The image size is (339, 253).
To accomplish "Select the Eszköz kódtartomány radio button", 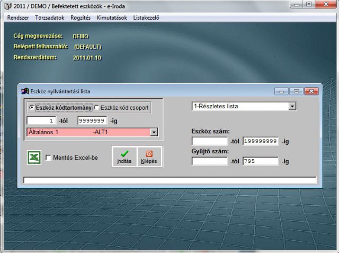I will click(32, 107).
